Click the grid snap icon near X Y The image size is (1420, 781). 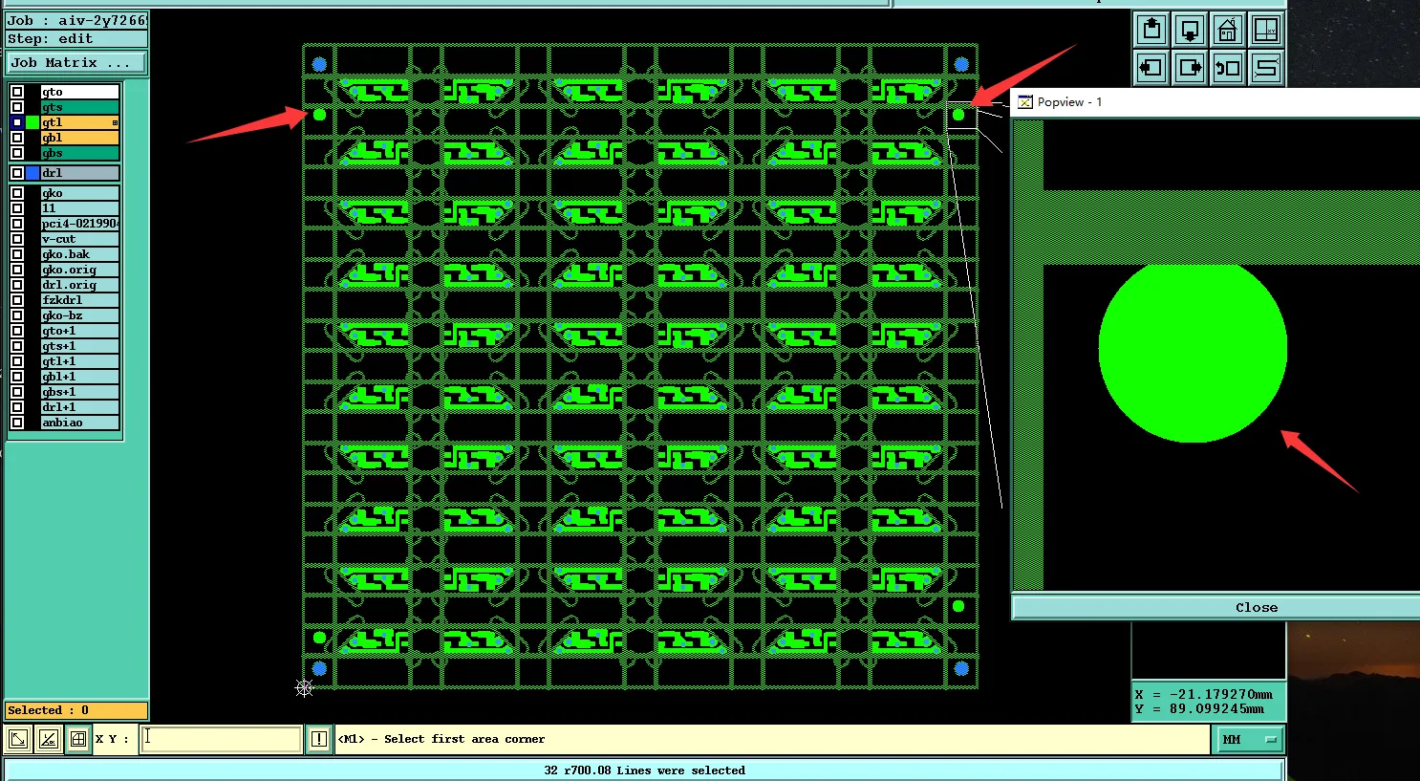(78, 739)
